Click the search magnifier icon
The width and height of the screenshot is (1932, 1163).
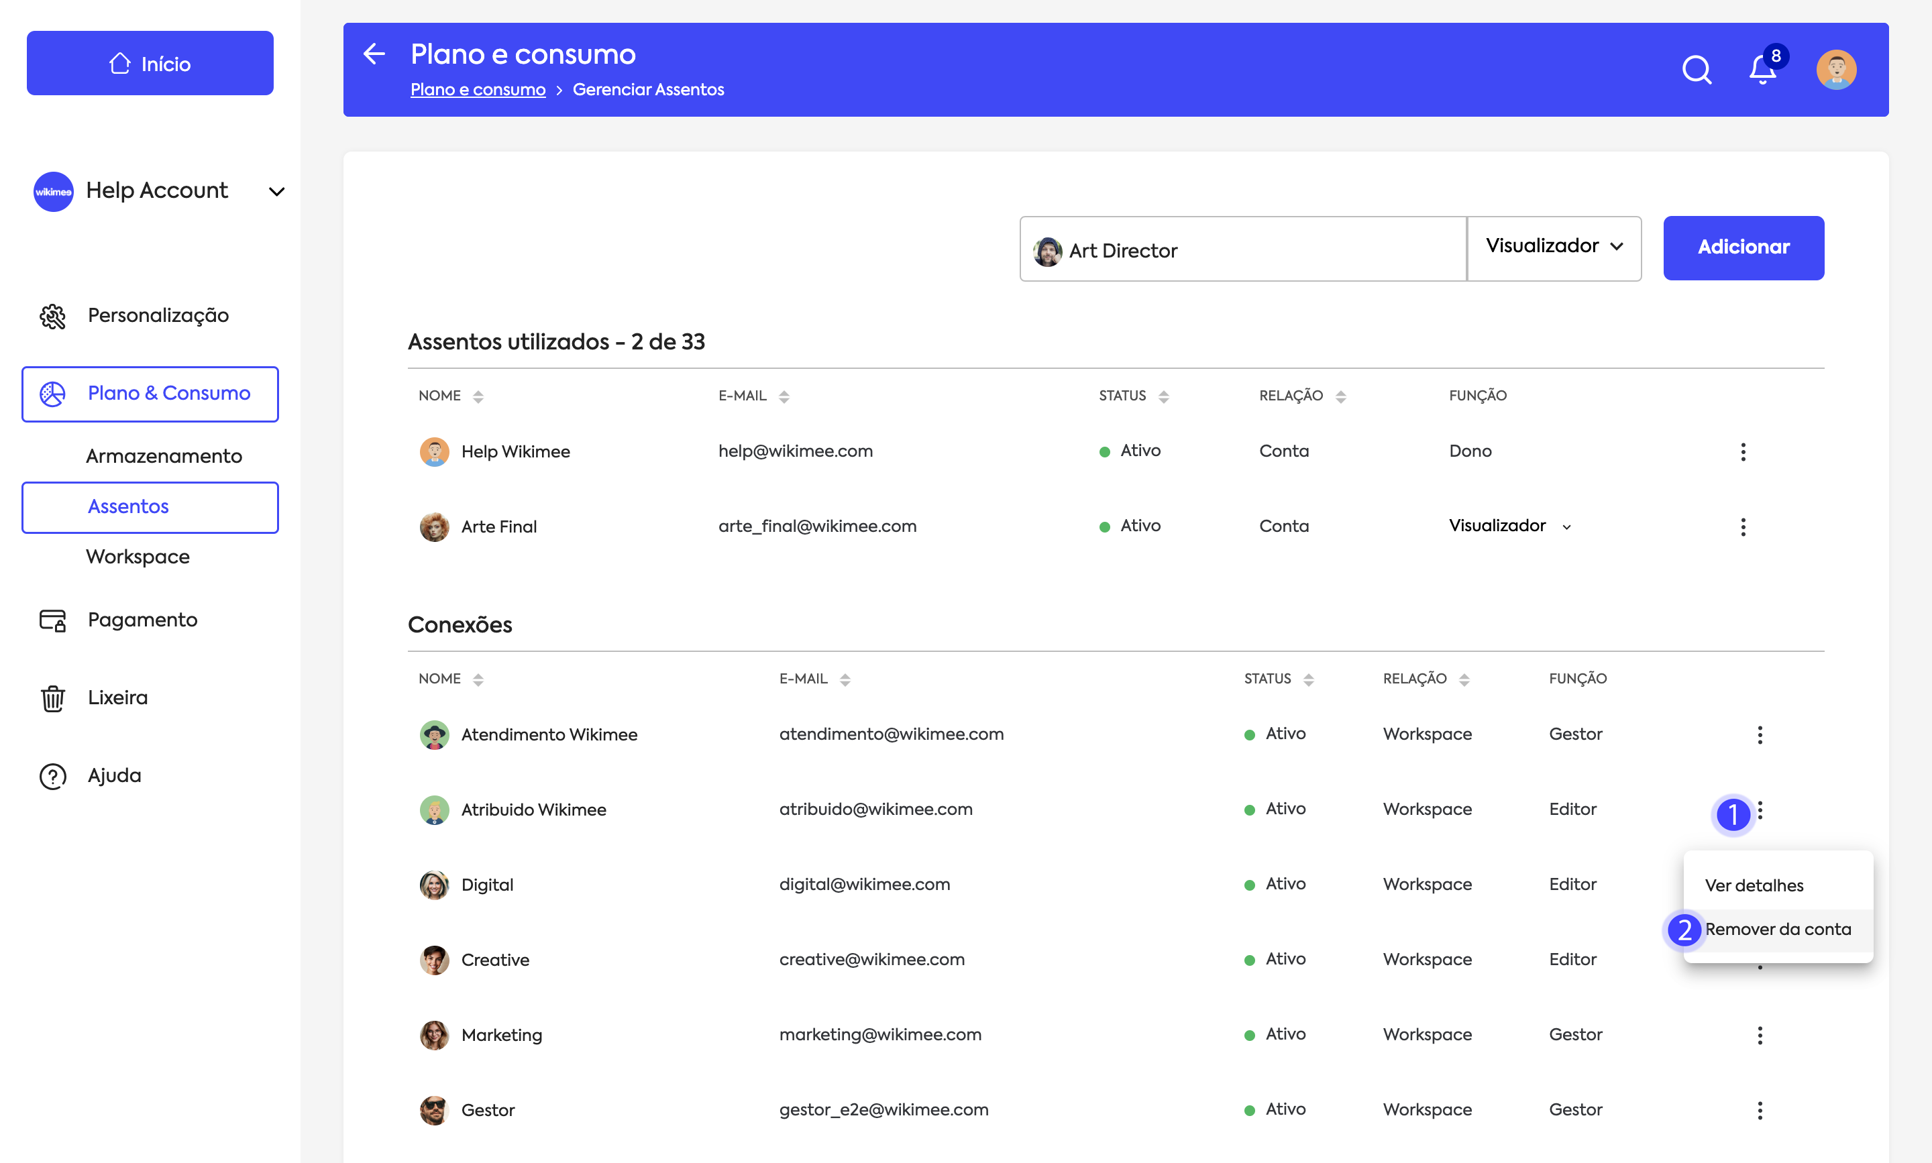click(x=1696, y=70)
